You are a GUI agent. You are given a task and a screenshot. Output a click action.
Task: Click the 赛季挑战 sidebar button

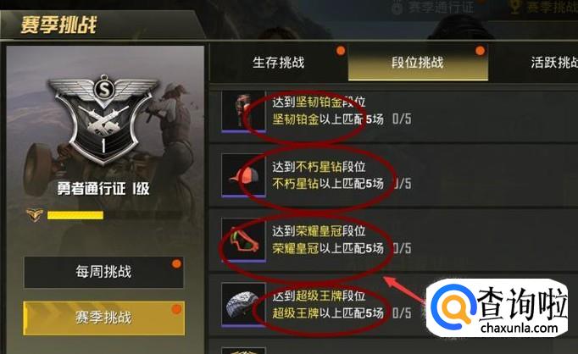coord(103,318)
